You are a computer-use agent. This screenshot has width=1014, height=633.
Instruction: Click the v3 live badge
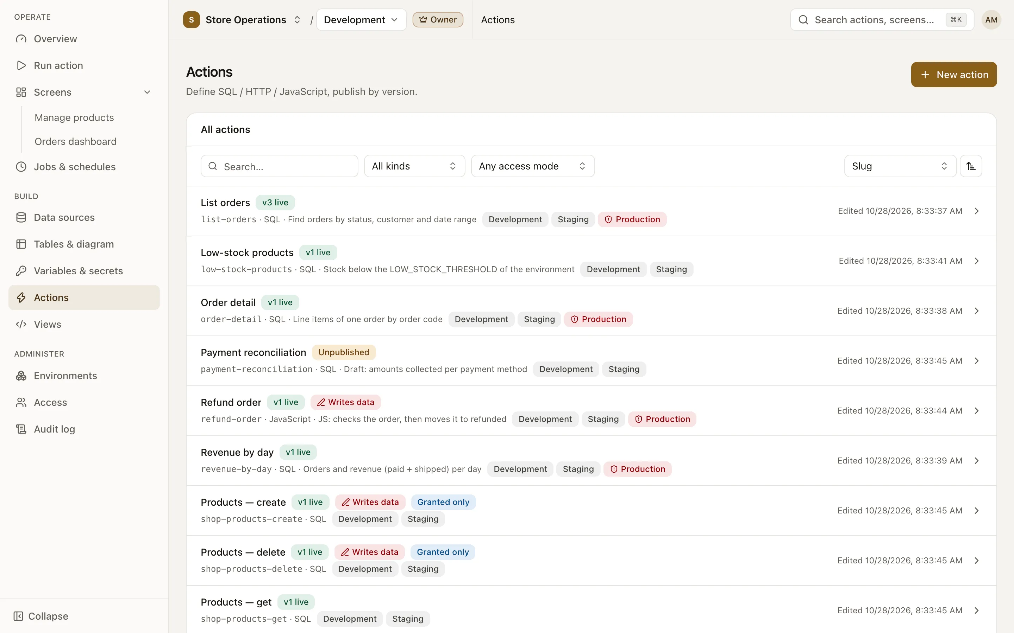click(275, 203)
